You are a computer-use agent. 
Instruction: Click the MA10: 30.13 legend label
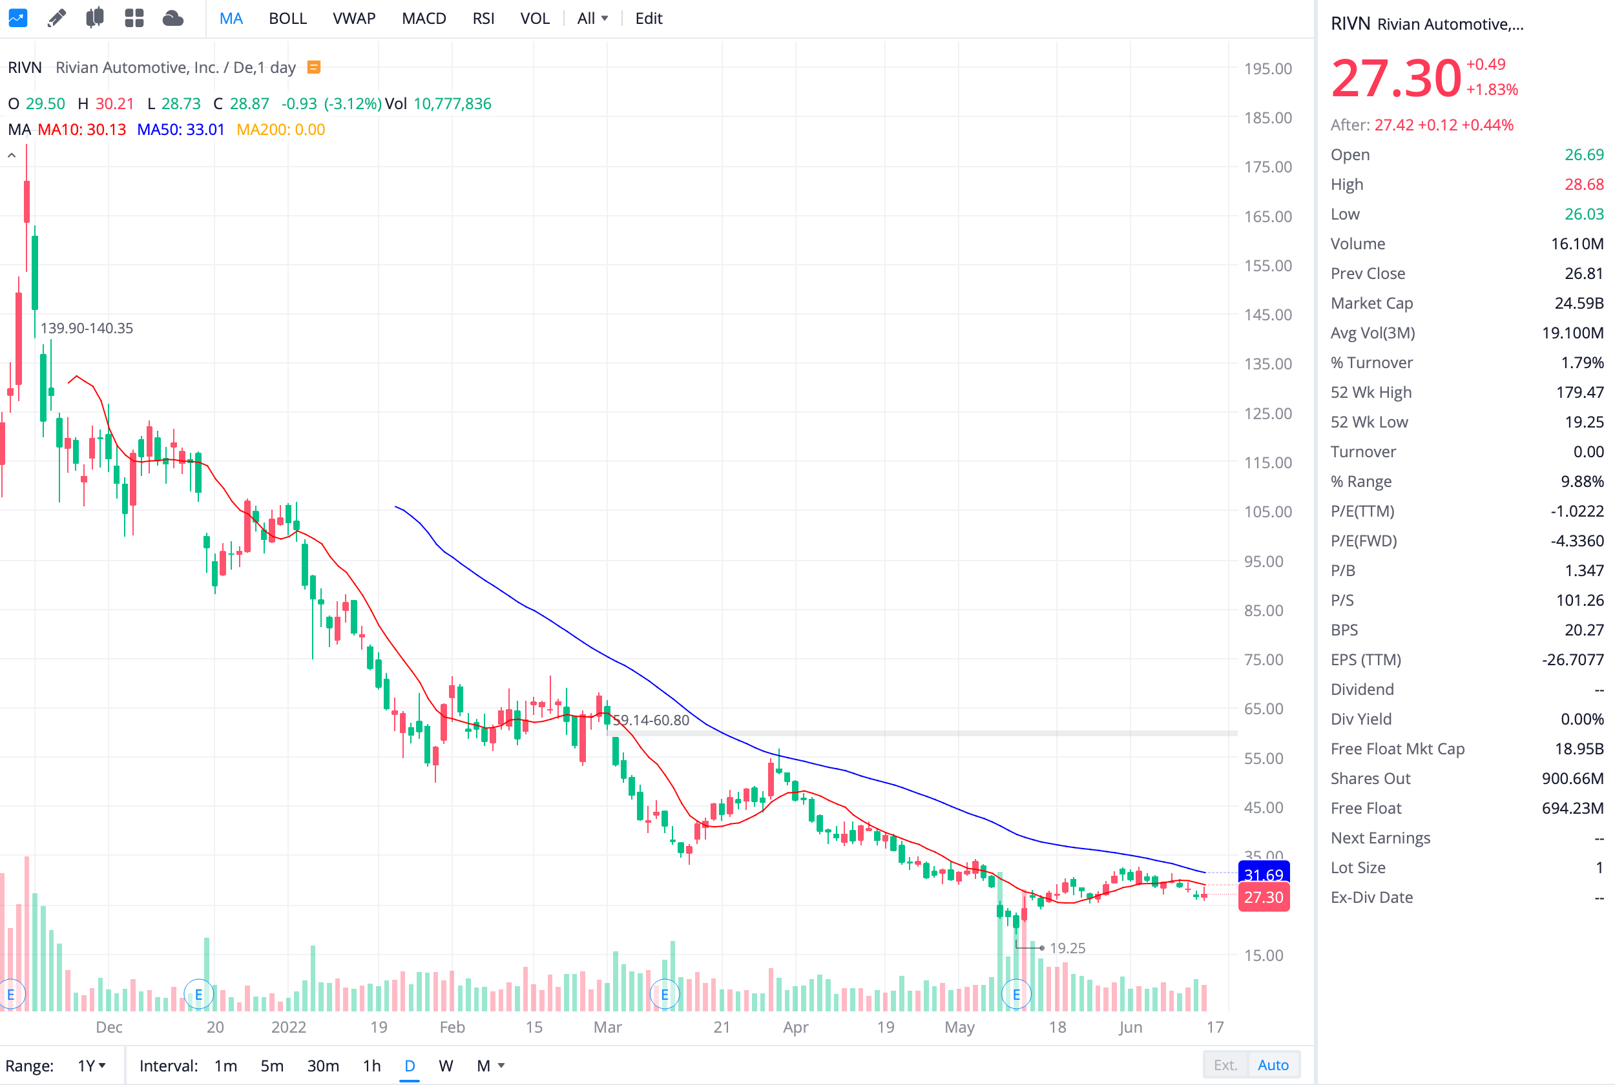pos(81,129)
